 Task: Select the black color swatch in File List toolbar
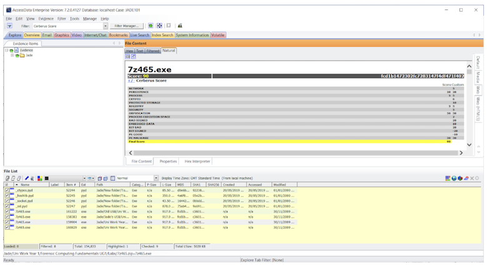[x=47, y=178]
